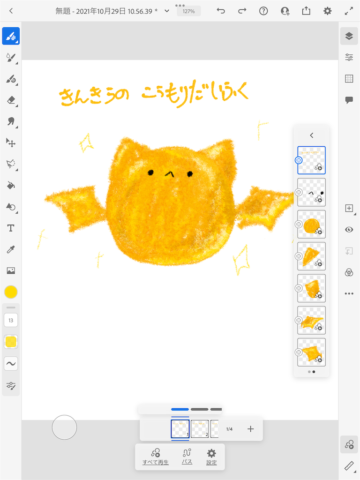Add a new layer
The height and width of the screenshot is (480, 360).
(349, 209)
